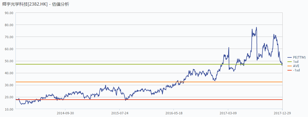308x117 pixels.
Task: Click the PE(TTM) legend entry
Action: (x=297, y=57)
